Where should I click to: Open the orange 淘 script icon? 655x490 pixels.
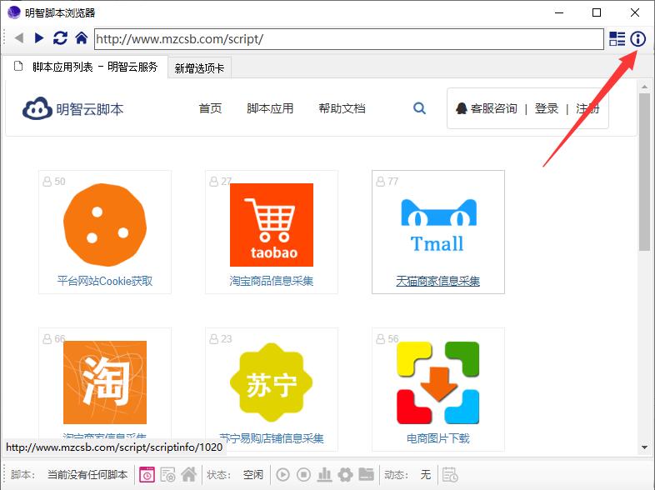point(105,382)
